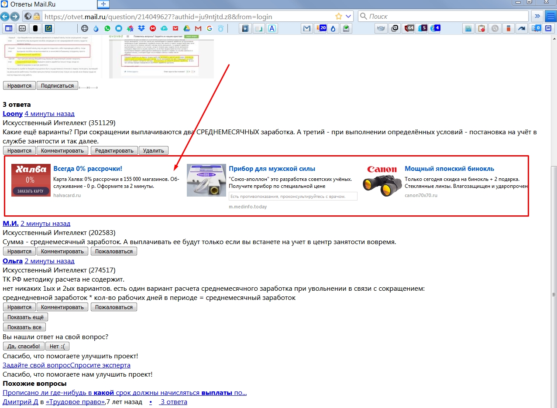This screenshot has height=408, width=557.
Task: Click the history clock toolbar icon
Action: [495, 29]
